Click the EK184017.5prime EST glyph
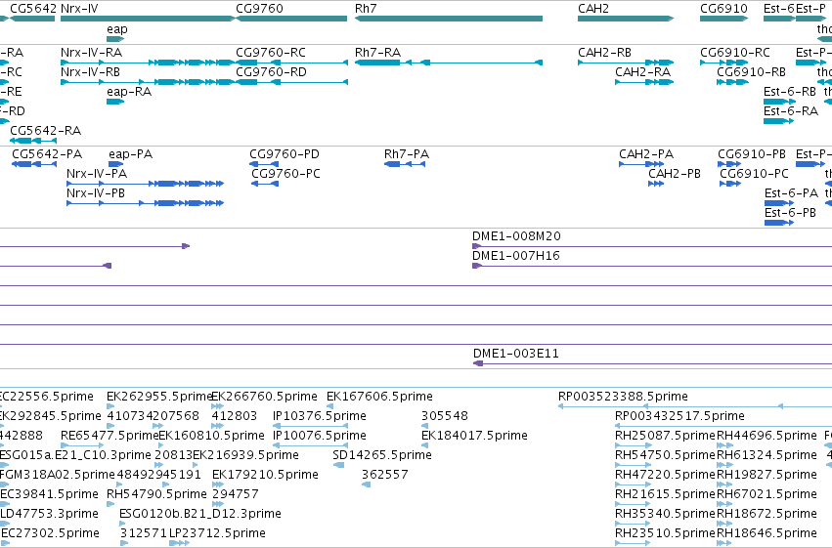Viewport: 832px width, 548px height. 424,445
